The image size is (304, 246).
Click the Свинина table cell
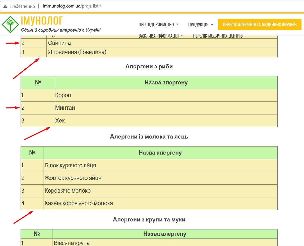click(x=59, y=43)
